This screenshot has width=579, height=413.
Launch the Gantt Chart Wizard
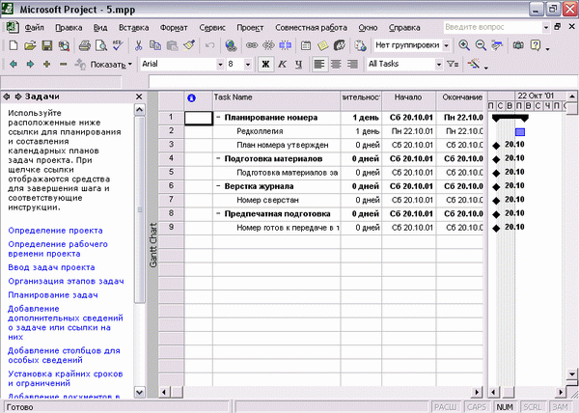tap(474, 65)
